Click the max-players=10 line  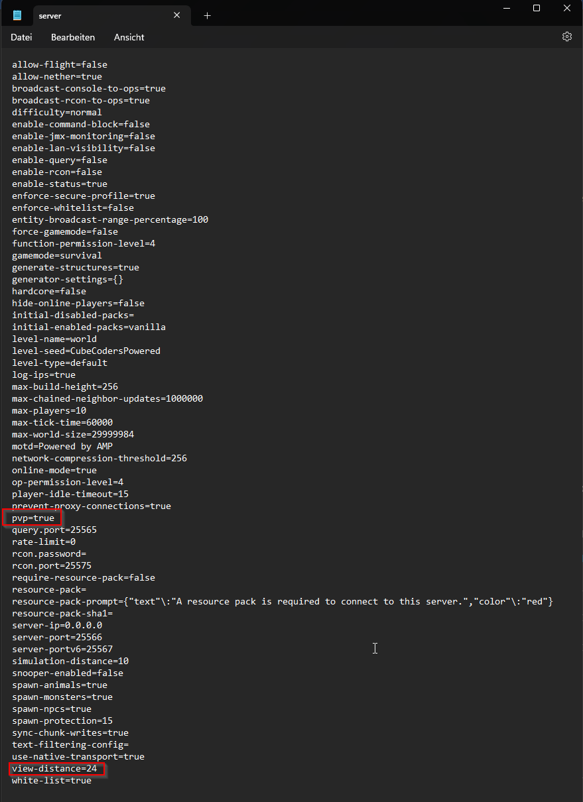49,410
